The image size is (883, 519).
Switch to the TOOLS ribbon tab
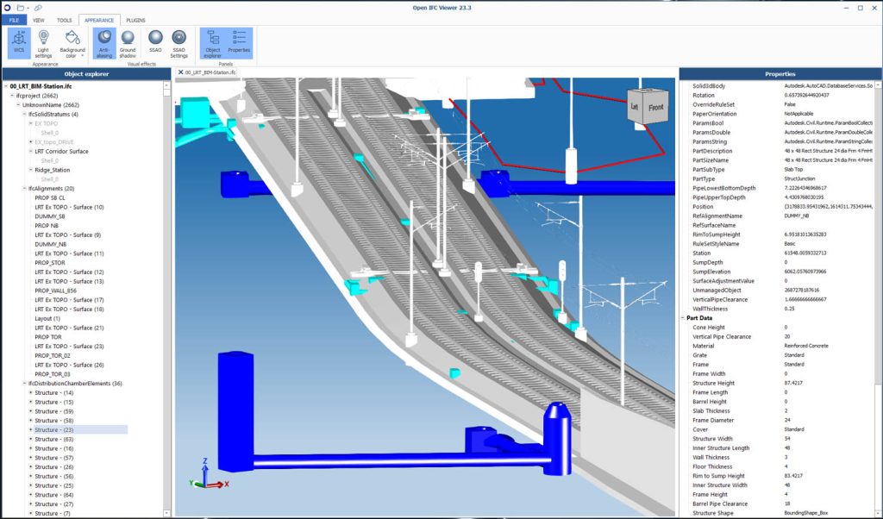(x=64, y=21)
